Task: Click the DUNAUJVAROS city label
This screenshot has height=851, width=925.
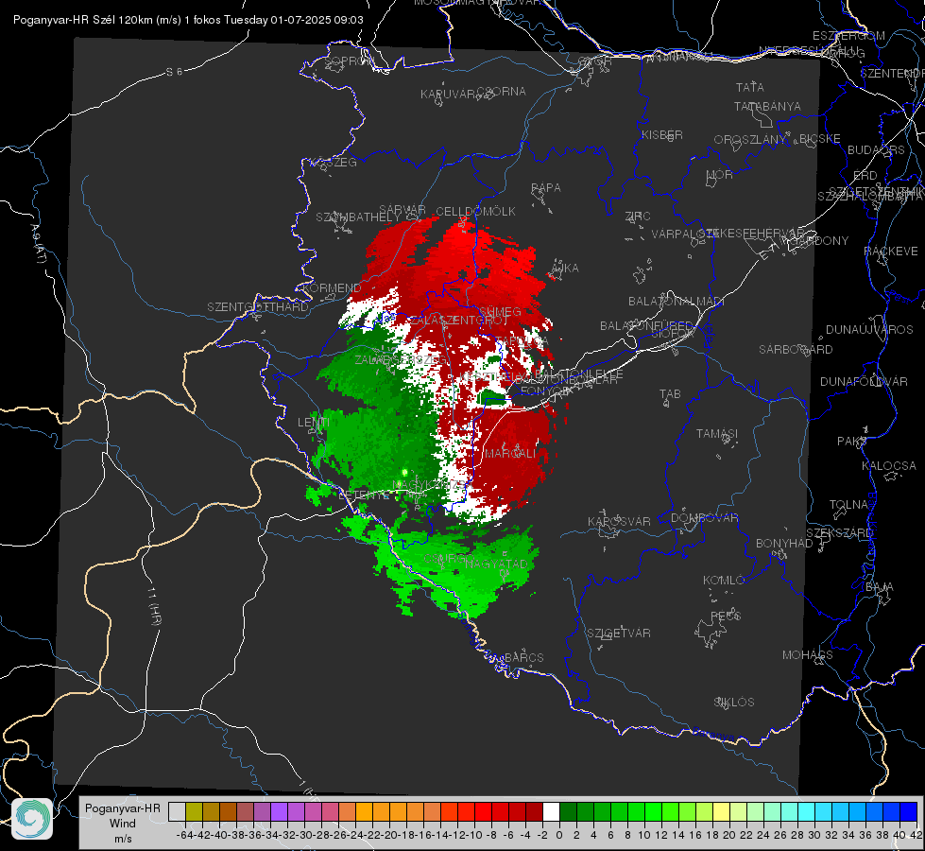Action: click(x=869, y=330)
